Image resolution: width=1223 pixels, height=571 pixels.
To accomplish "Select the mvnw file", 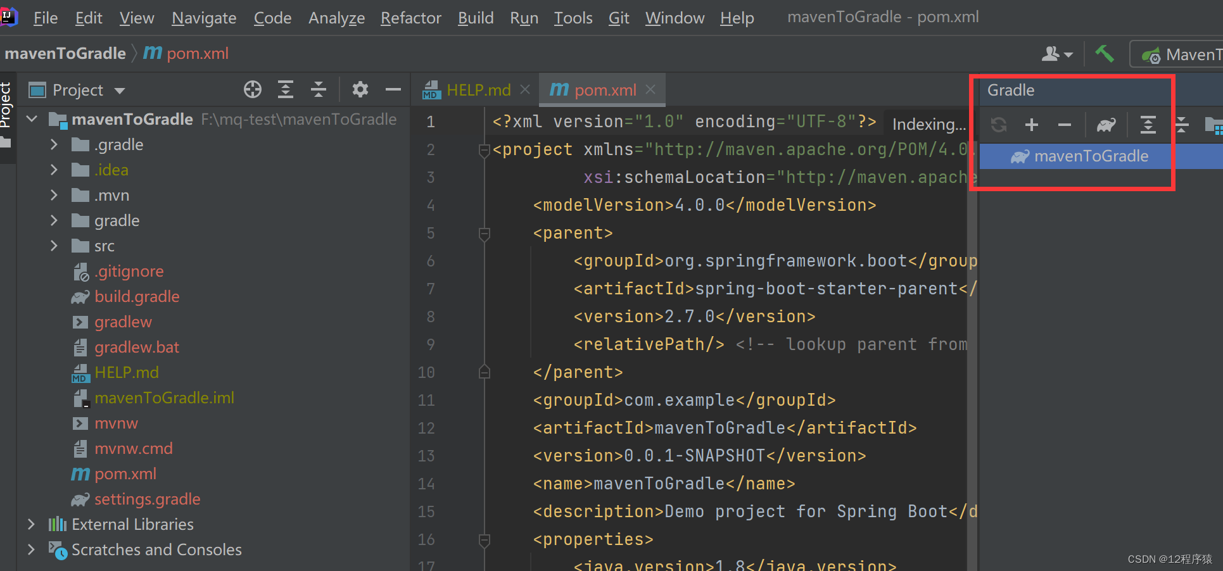I will click(x=116, y=424).
